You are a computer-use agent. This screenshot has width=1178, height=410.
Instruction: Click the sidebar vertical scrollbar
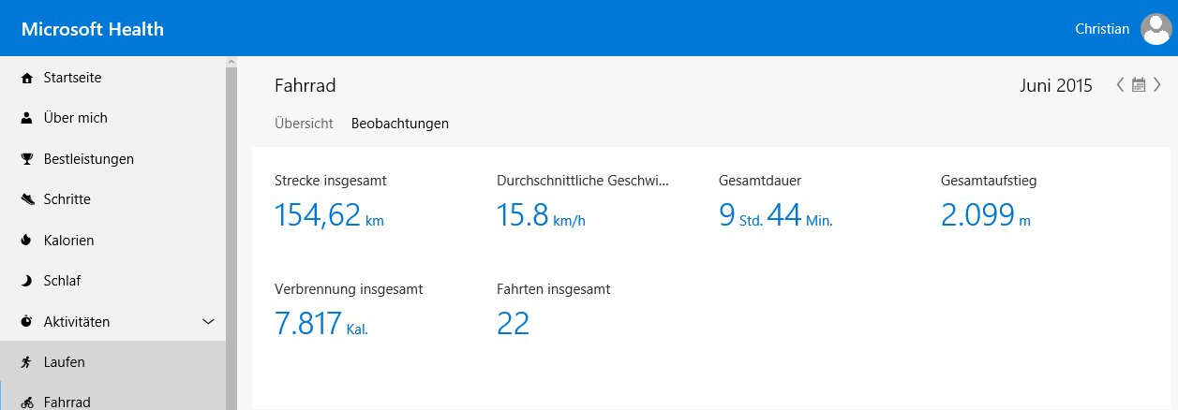pyautogui.click(x=231, y=234)
